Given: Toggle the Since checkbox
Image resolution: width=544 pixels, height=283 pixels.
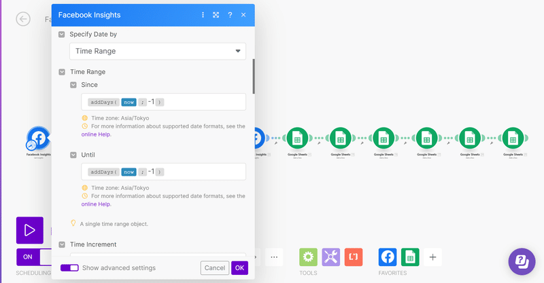Looking at the screenshot, I should (73, 85).
